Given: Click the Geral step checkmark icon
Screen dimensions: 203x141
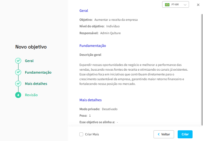Looking at the screenshot, I should [x=18, y=61].
